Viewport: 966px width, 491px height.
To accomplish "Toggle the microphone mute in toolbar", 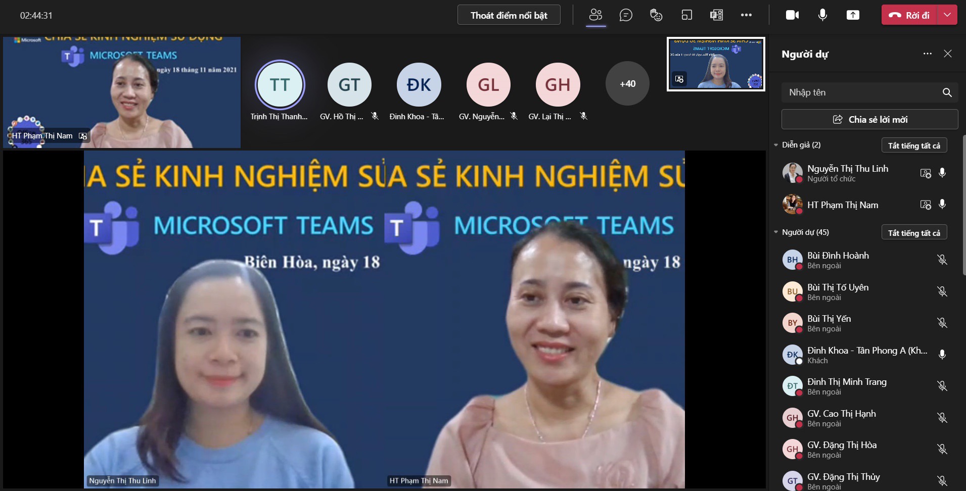I will 822,15.
